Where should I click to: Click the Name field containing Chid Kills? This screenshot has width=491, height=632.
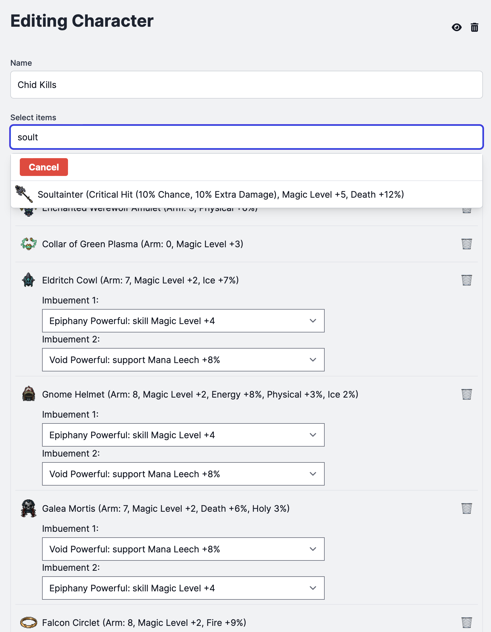coord(246,85)
